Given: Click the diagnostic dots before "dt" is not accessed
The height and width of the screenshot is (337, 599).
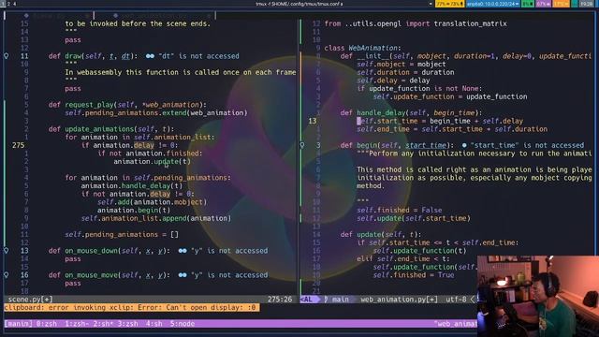Looking at the screenshot, I should pyautogui.click(x=150, y=56).
